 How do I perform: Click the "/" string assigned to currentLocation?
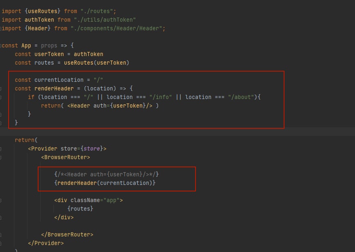click(98, 80)
